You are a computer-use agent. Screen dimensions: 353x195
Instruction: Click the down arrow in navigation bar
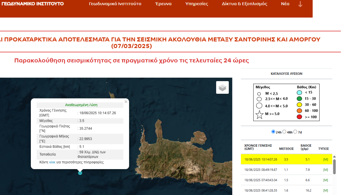click(x=300, y=4)
